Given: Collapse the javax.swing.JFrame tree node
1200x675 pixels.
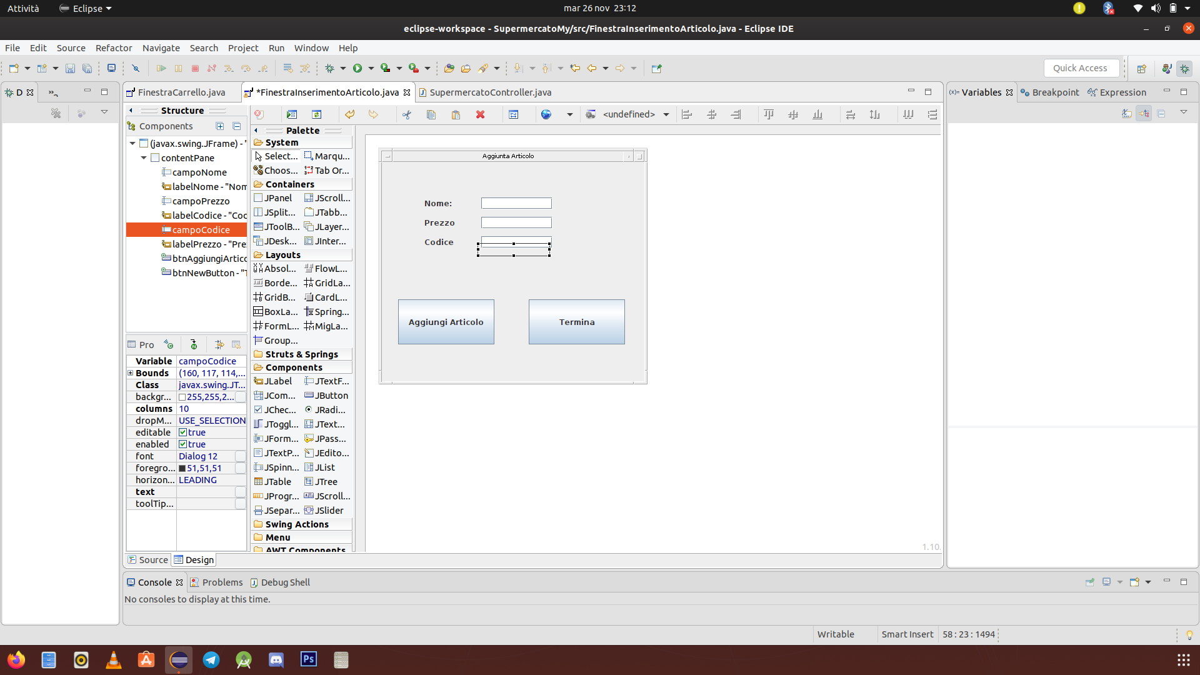Looking at the screenshot, I should point(132,144).
